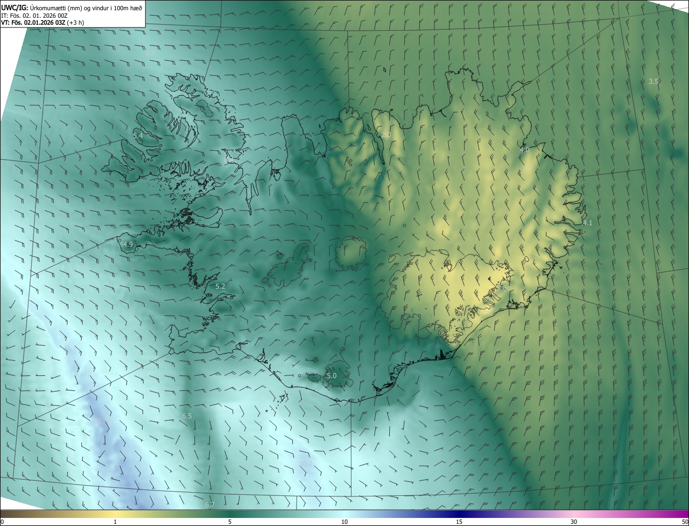The width and height of the screenshot is (689, 526).
Task: Click the 4.1 value label
Action: 587,223
